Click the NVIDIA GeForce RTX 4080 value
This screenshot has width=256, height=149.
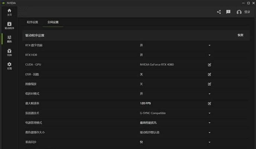coord(157,64)
